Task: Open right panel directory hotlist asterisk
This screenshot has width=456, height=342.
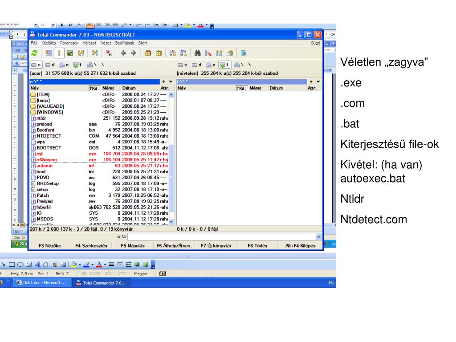Action: pos(311,82)
